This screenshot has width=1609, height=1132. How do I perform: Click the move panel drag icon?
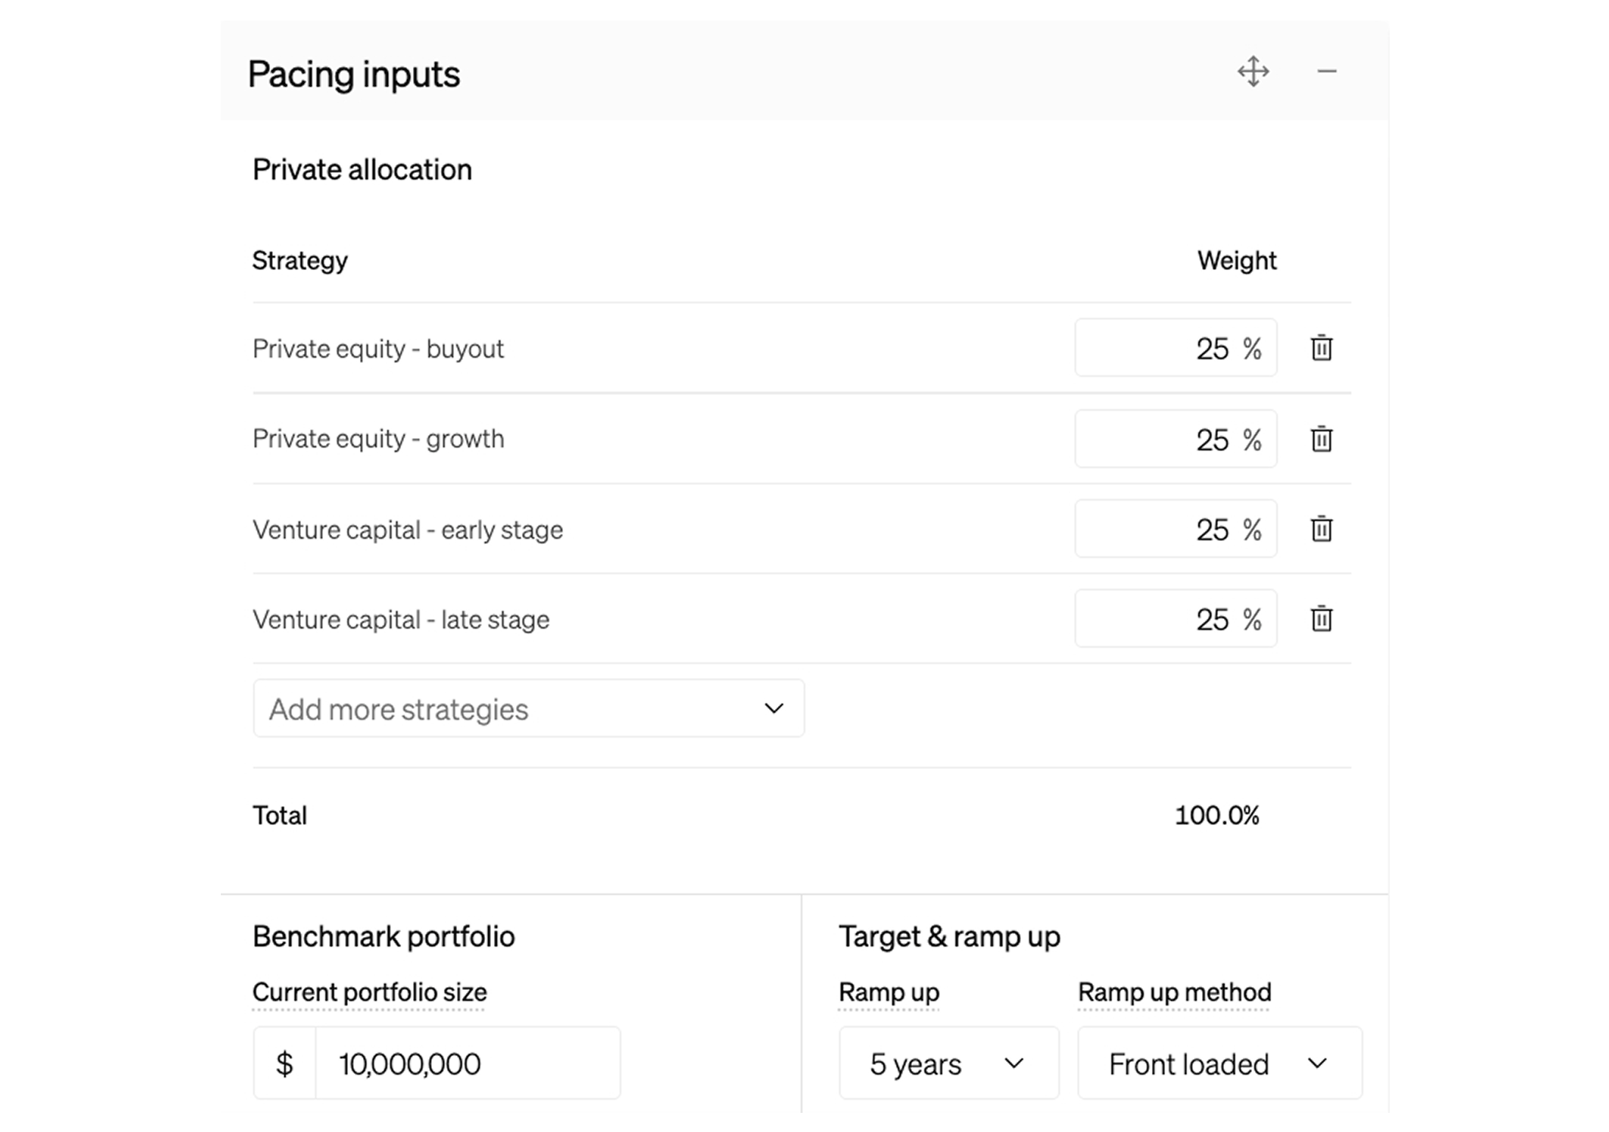click(1253, 71)
